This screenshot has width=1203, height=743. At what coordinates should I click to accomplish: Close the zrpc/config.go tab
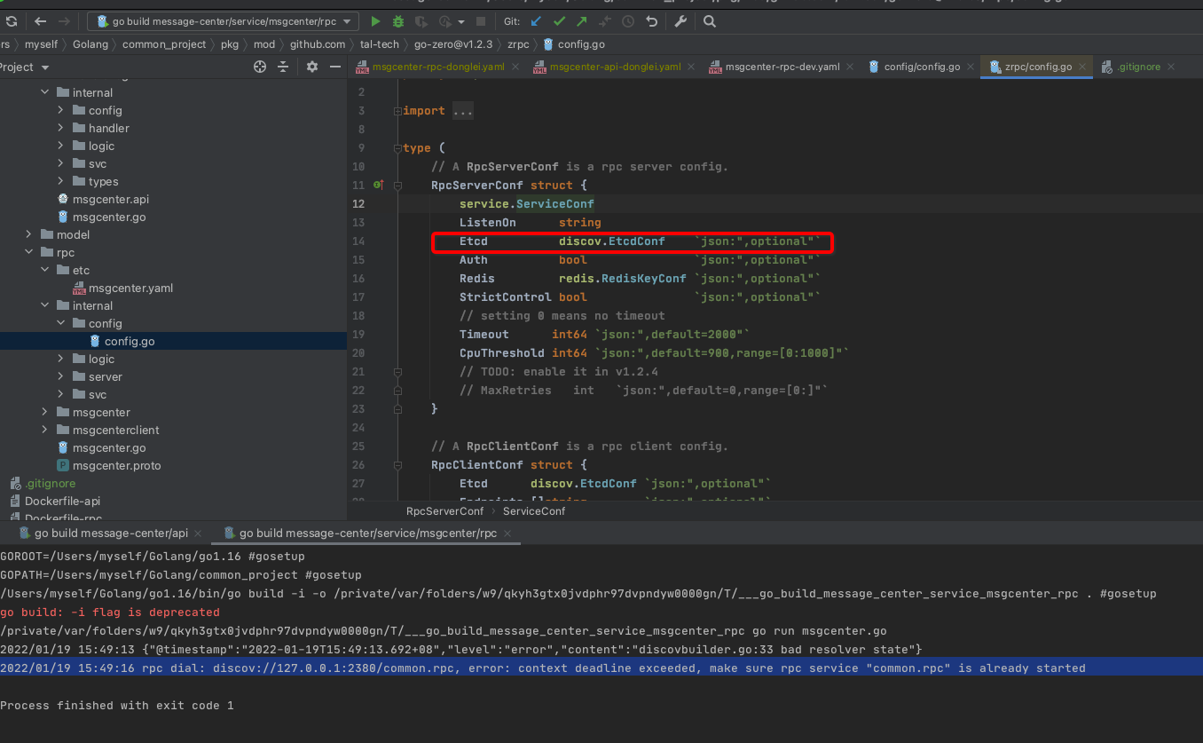tap(1082, 67)
